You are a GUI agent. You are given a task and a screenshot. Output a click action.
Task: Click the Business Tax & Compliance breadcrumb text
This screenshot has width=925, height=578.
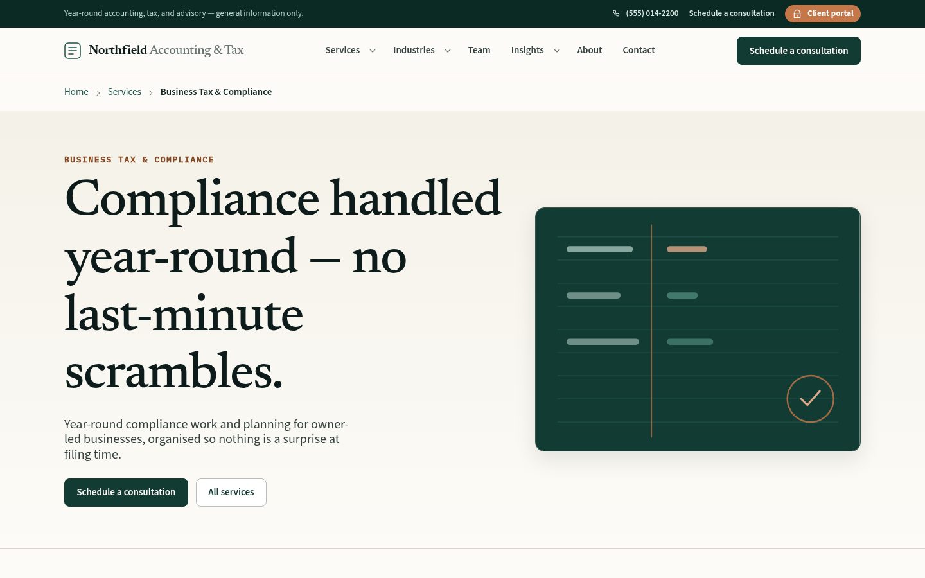click(x=216, y=92)
